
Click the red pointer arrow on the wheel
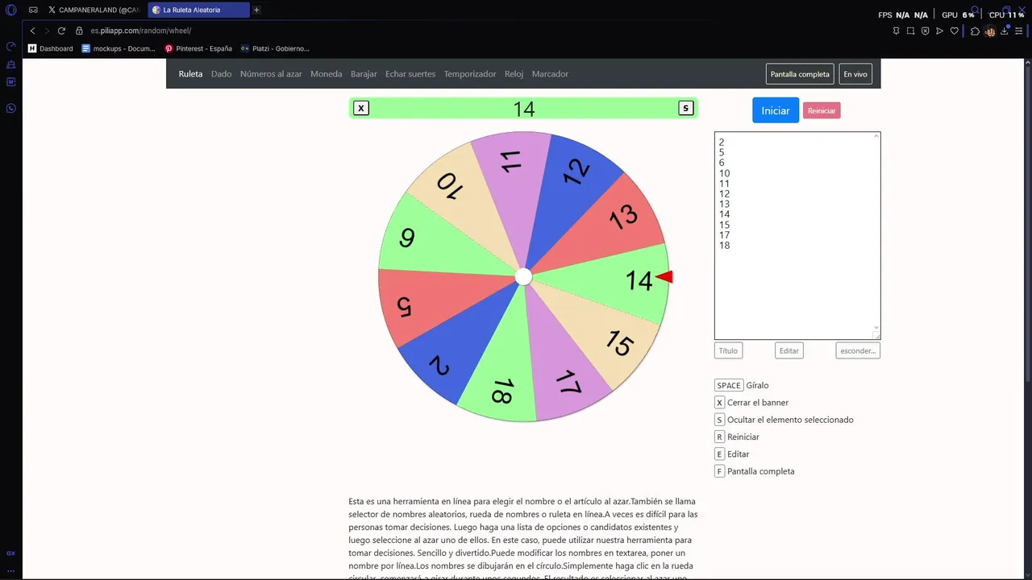(664, 277)
